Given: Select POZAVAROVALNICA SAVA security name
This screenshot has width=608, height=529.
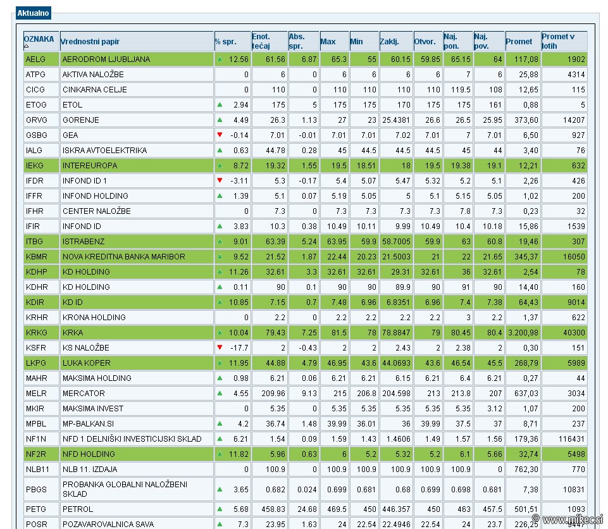Looking at the screenshot, I should click(x=108, y=524).
